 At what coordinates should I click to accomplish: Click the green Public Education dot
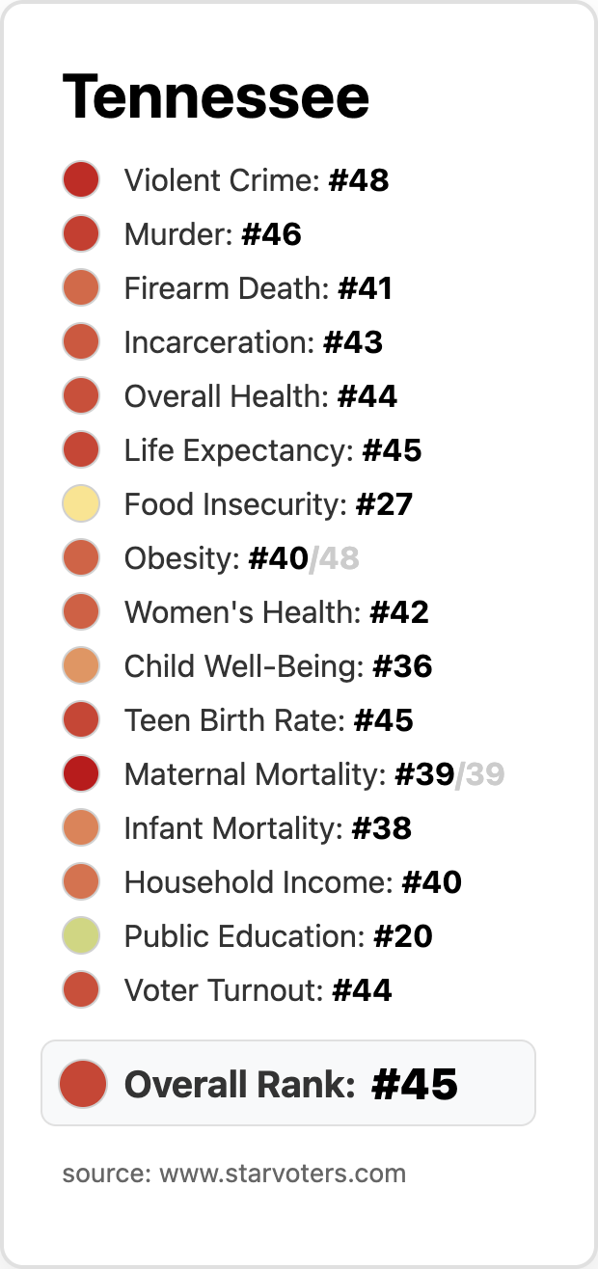81,936
